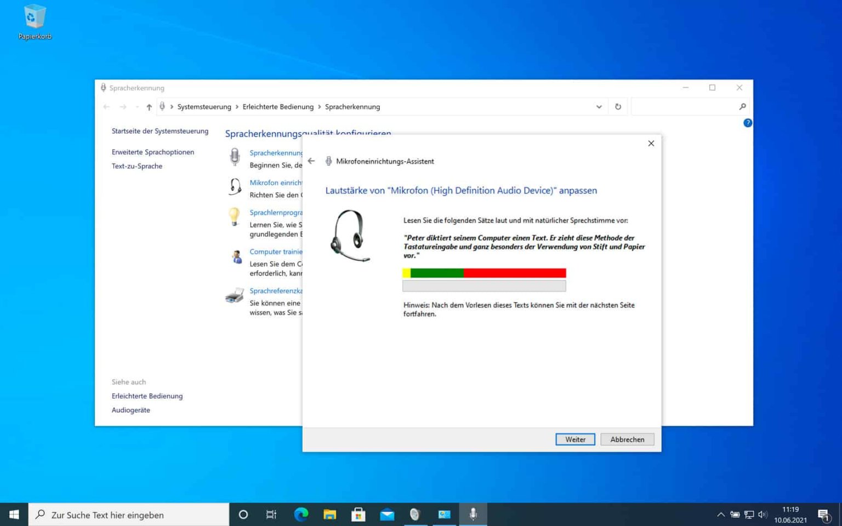Click the microphone volume level meter

(x=483, y=273)
